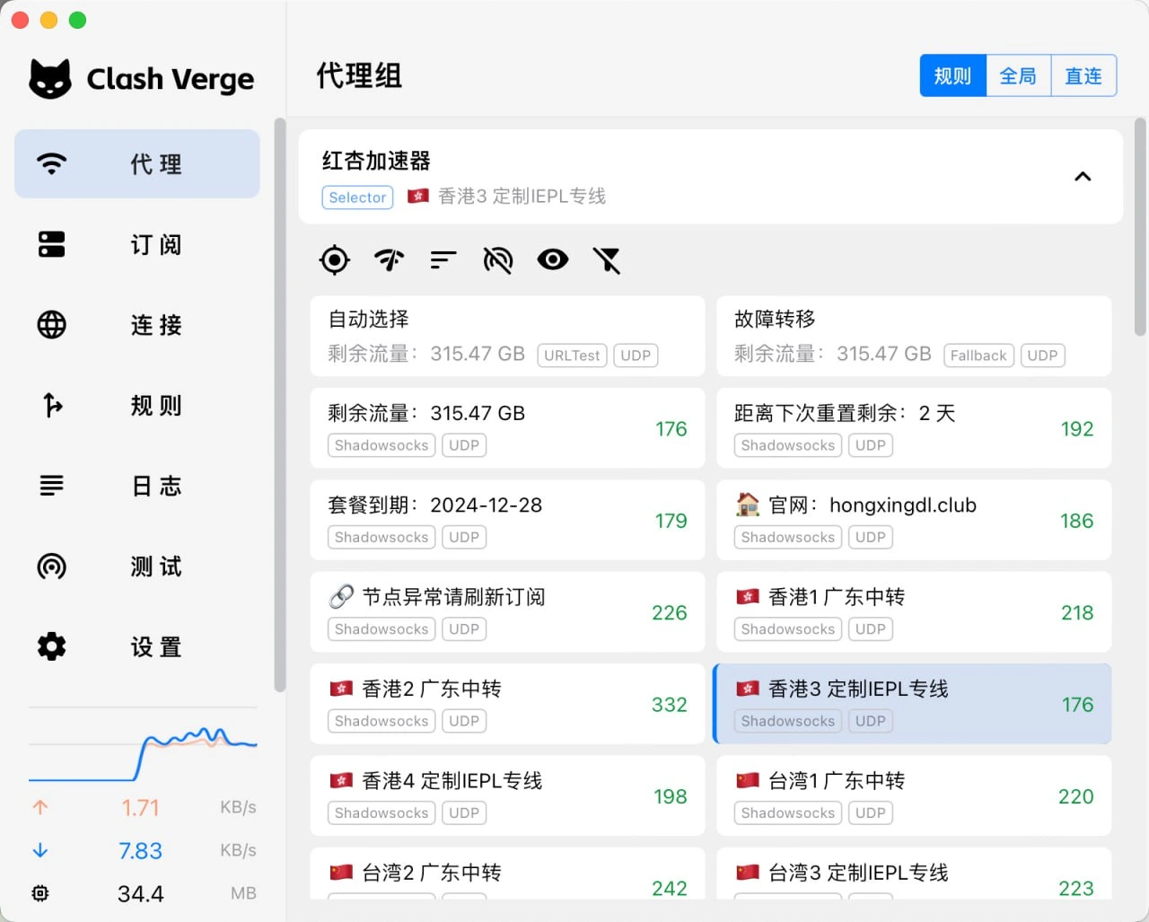This screenshot has height=922, width=1149.
Task: Open the 设置 settings page
Action: 137,646
